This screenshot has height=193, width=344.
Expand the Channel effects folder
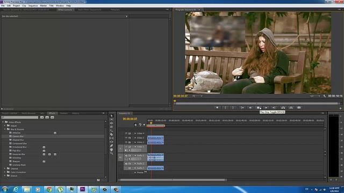coord(5,169)
